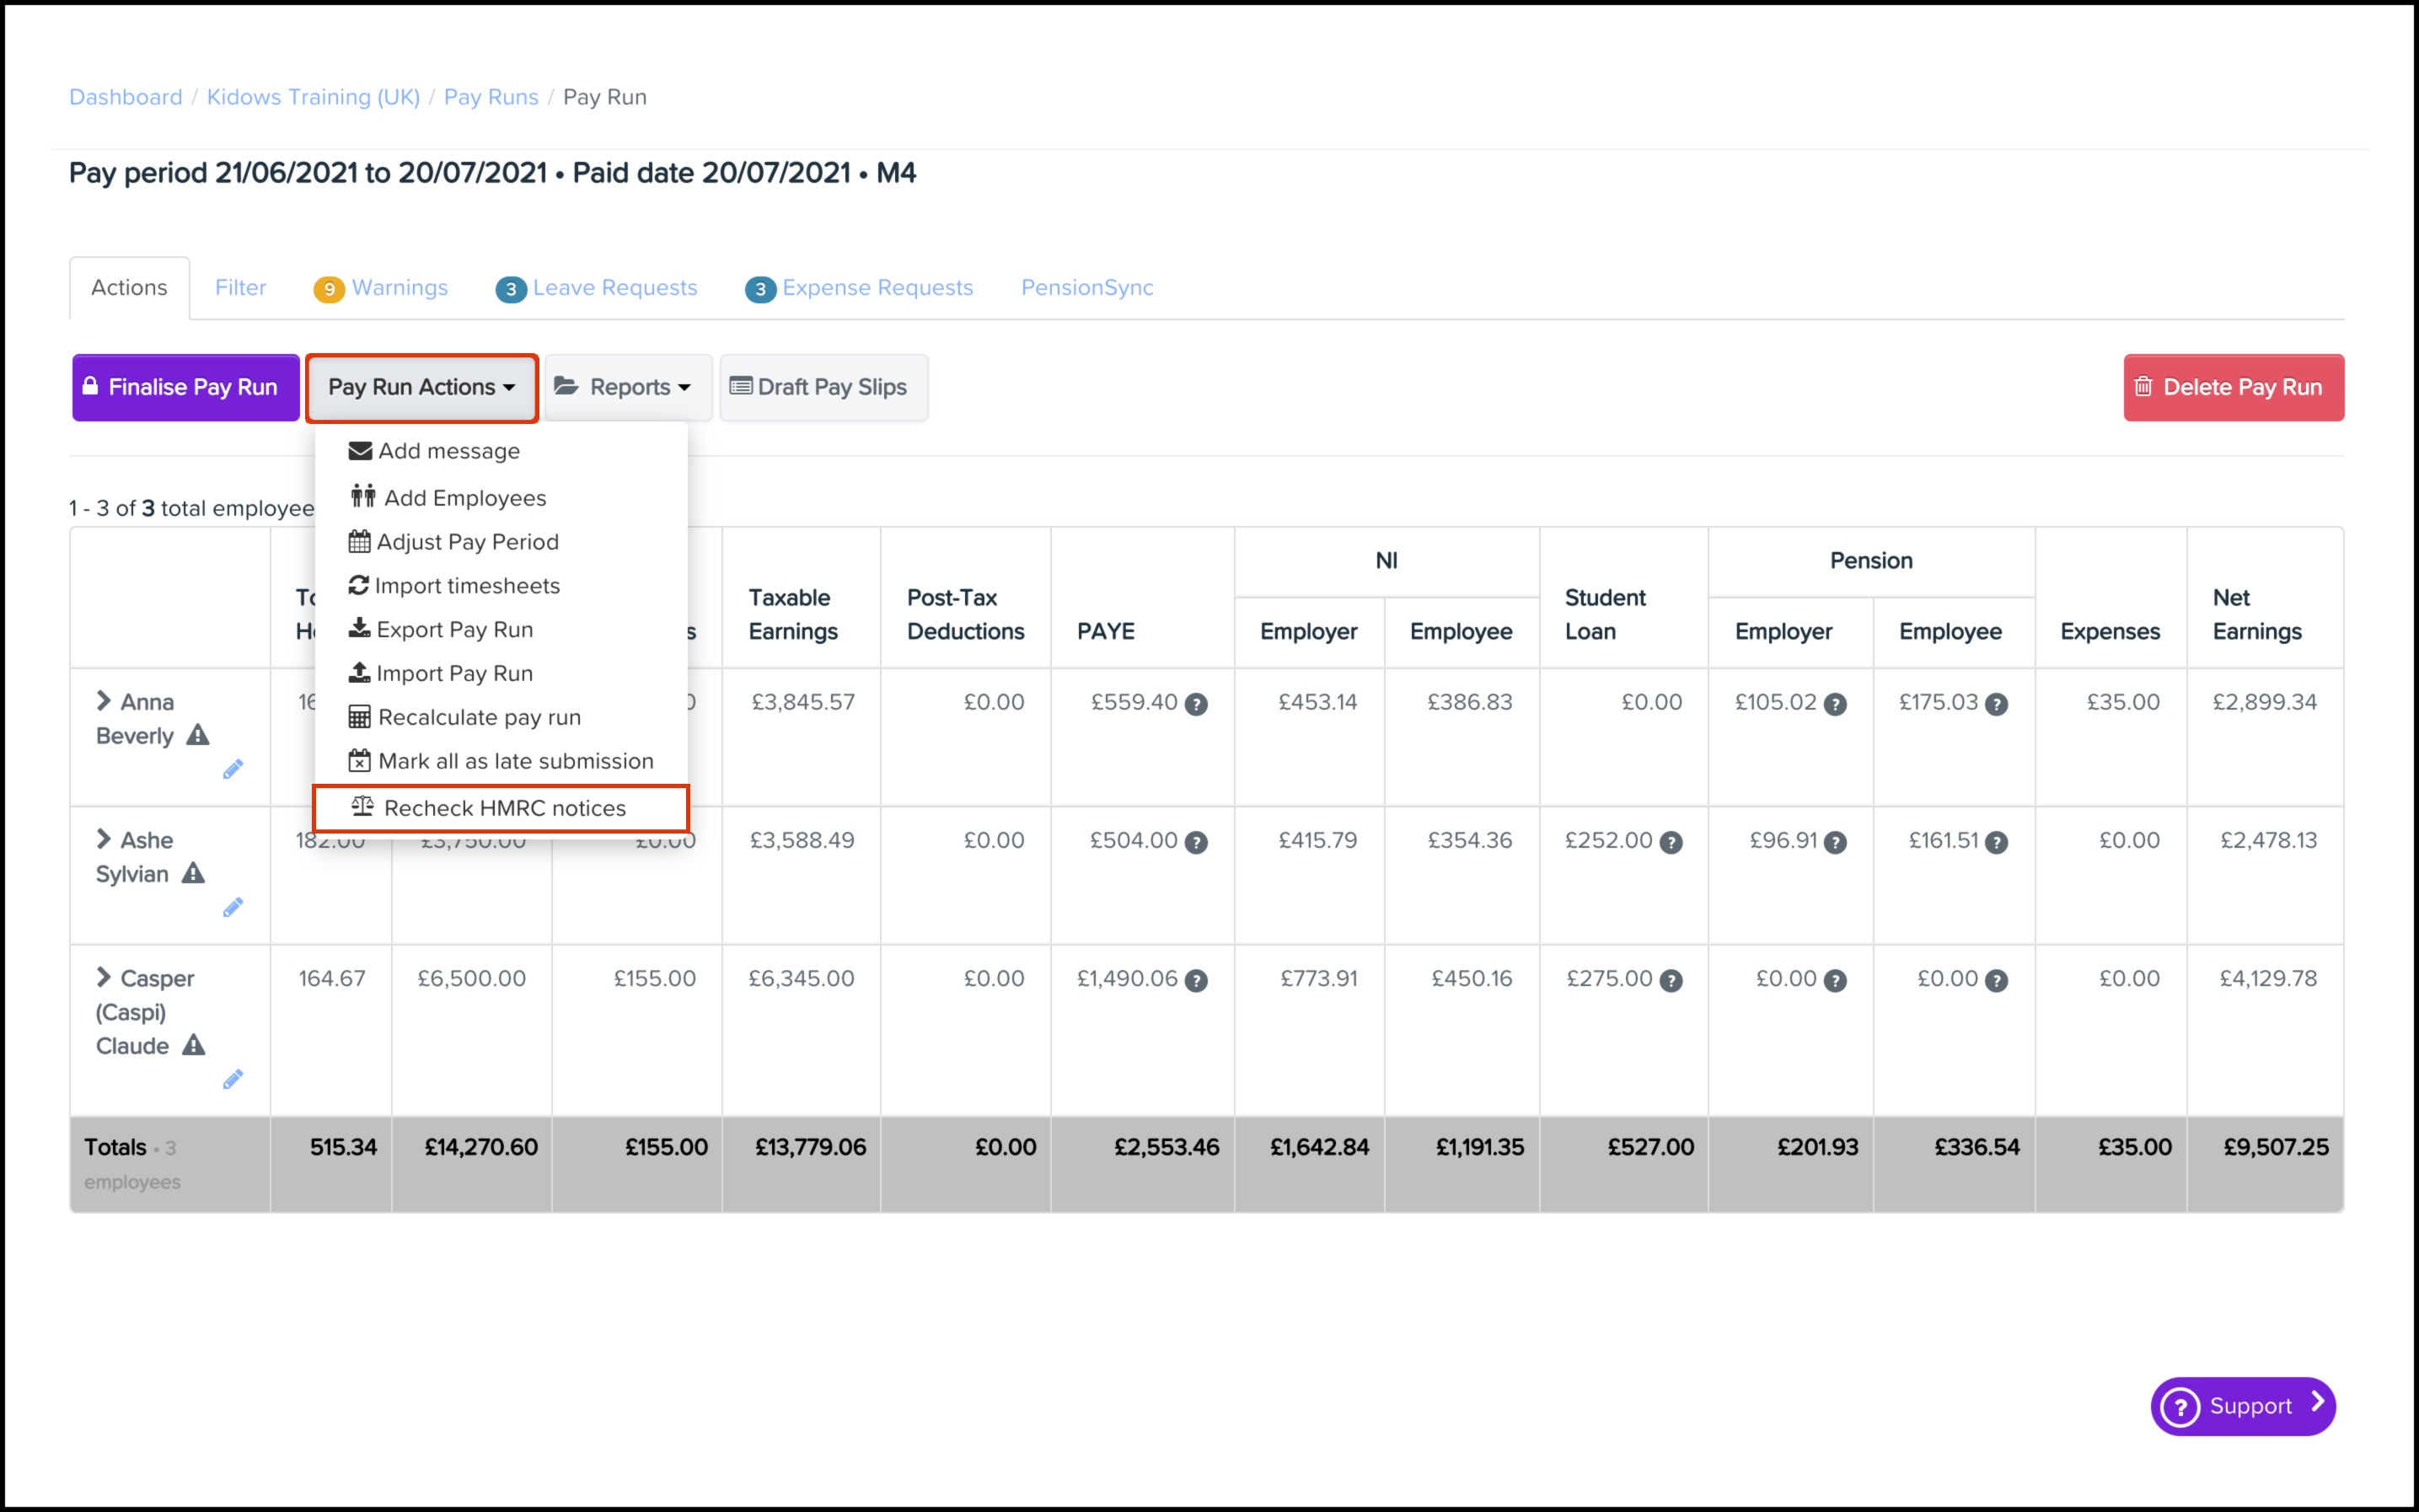The image size is (2419, 1512).
Task: Click help icon beside Ashe's student loan £252.00
Action: click(1671, 842)
